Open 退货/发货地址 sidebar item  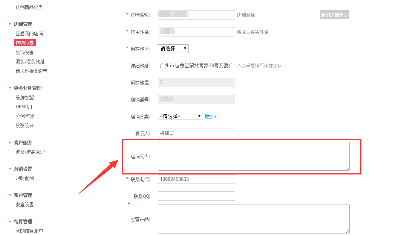pyautogui.click(x=30, y=62)
